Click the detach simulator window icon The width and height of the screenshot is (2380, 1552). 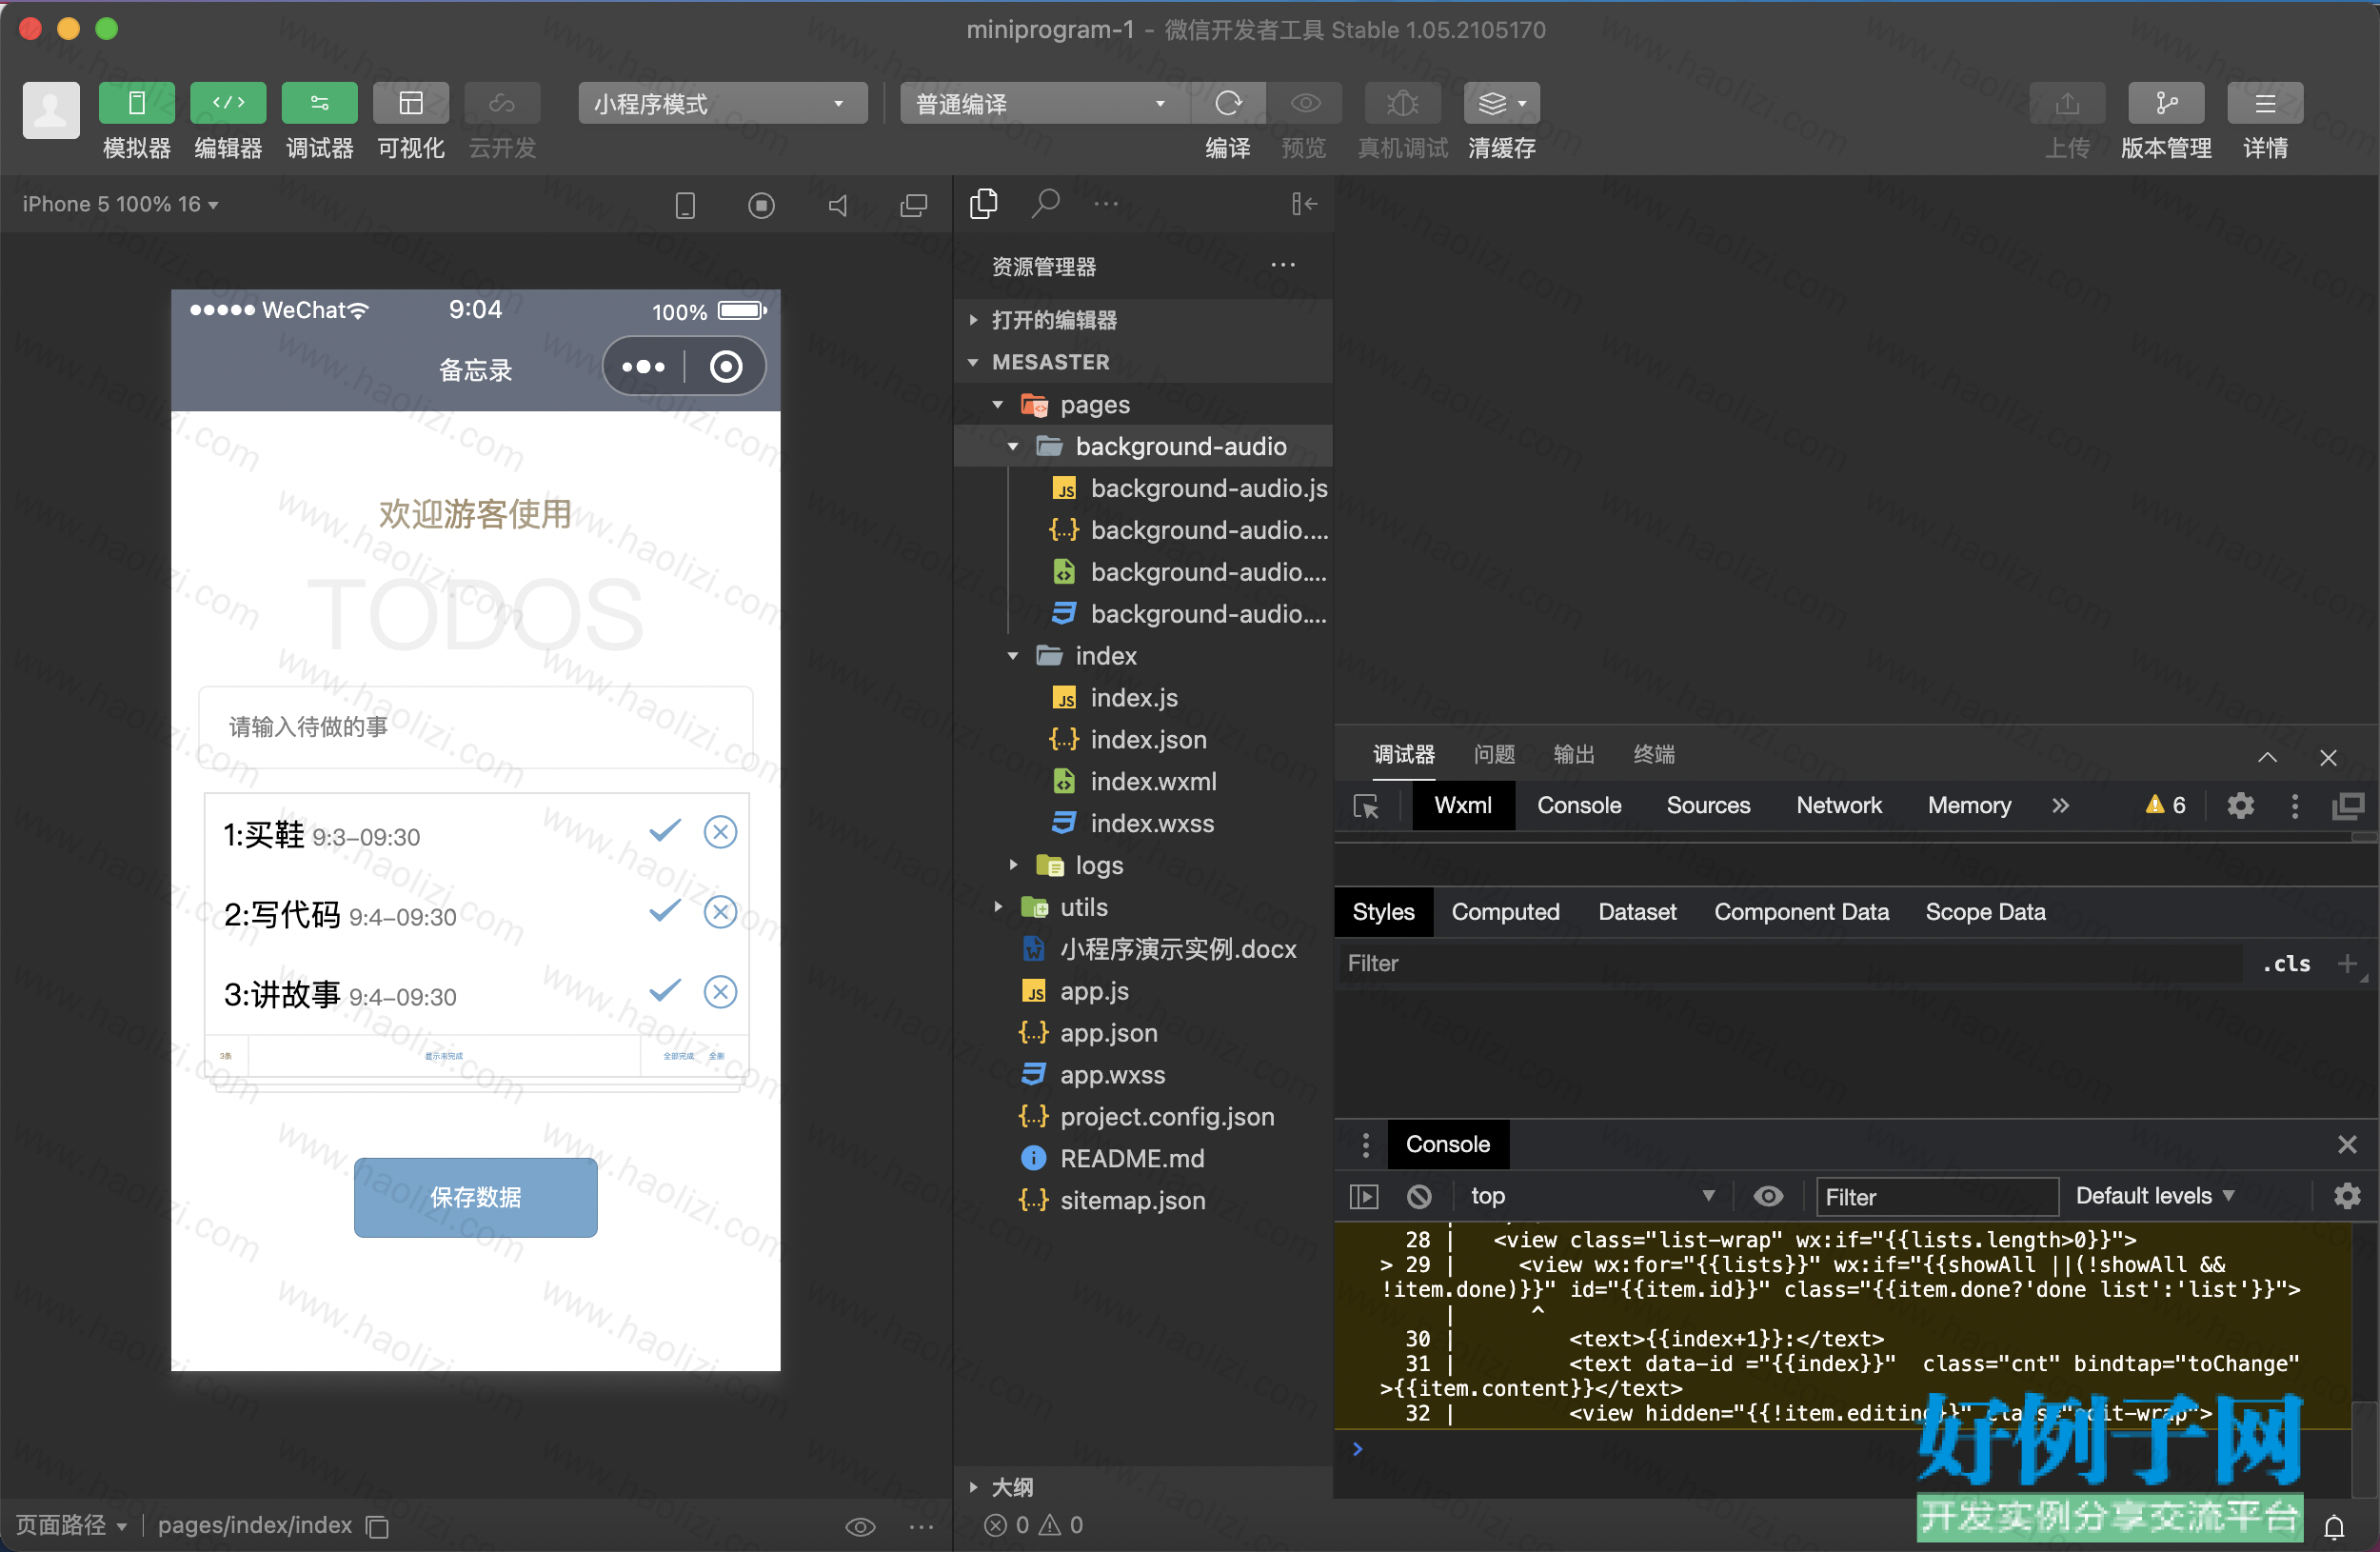click(x=914, y=205)
